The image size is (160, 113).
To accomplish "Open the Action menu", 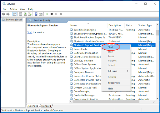I will coord(13,9).
